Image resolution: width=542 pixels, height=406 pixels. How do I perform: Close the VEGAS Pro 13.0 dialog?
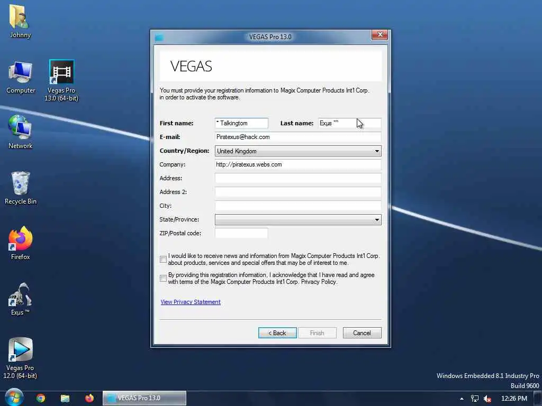tap(380, 34)
